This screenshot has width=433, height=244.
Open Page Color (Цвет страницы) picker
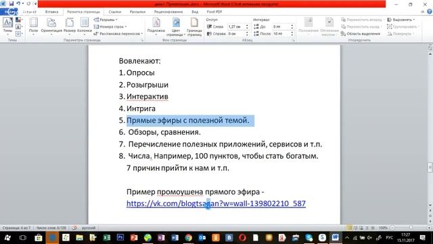(x=176, y=27)
